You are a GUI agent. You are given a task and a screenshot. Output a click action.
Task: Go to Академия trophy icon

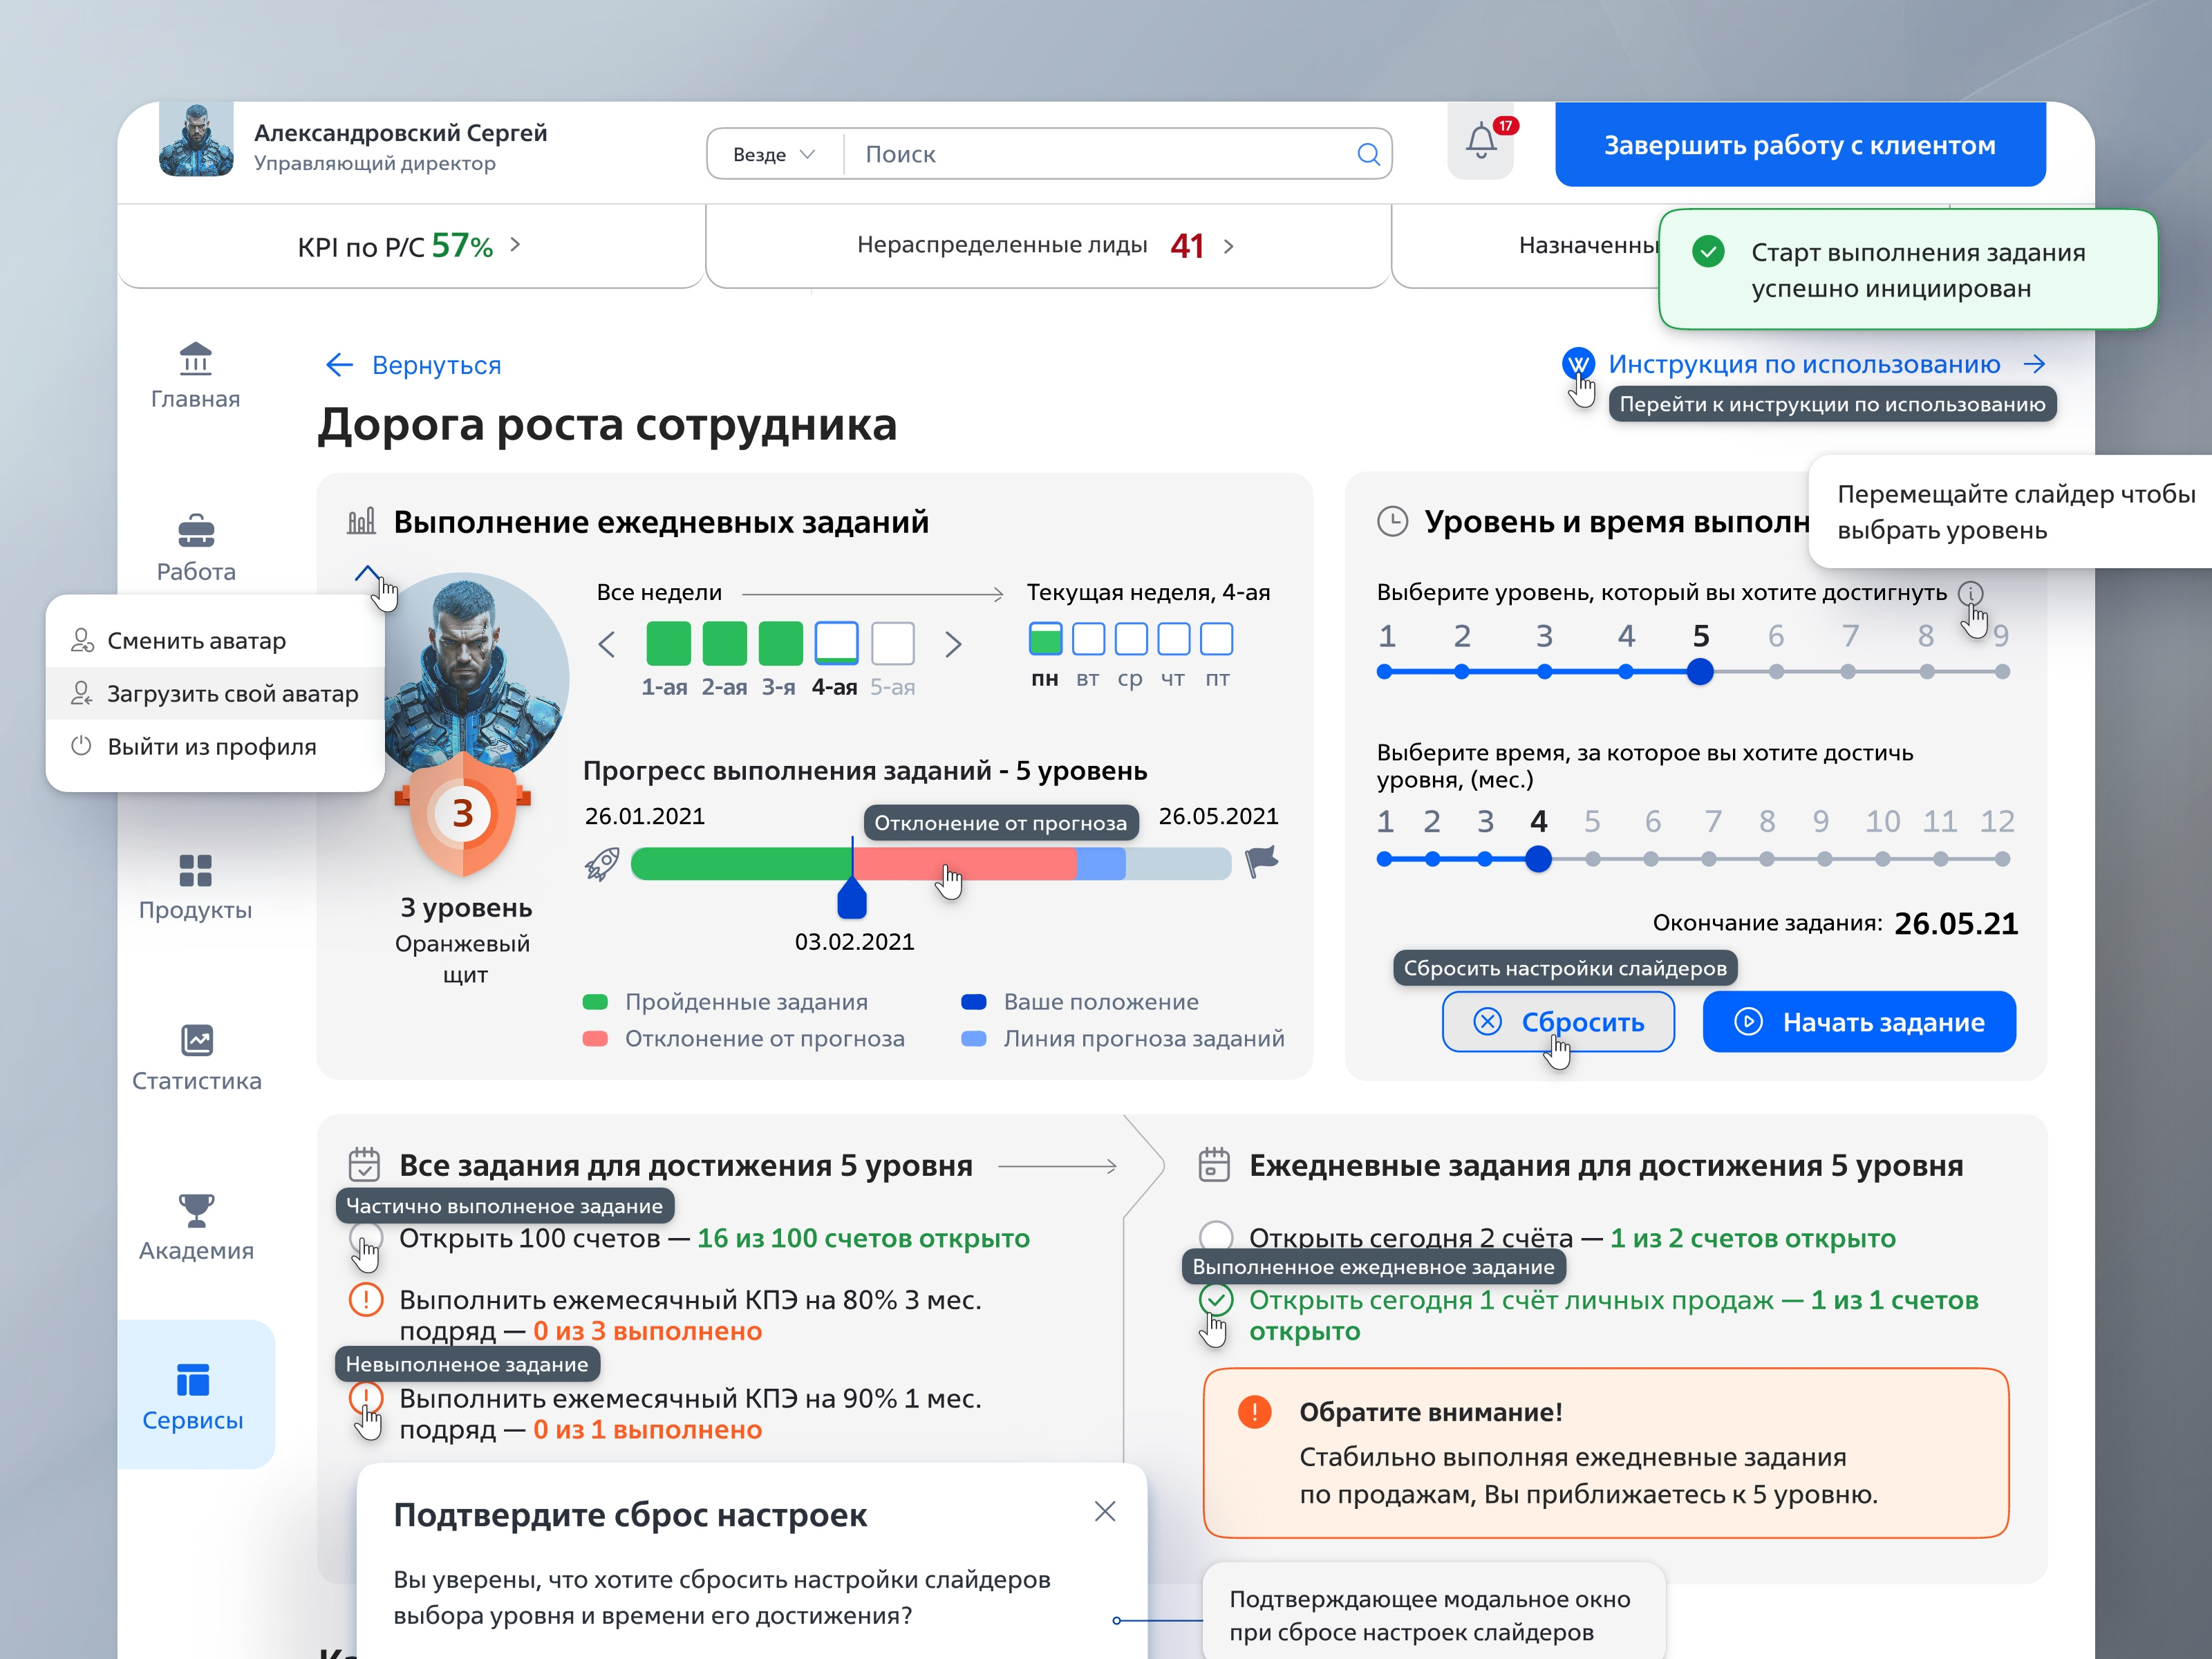[196, 1210]
